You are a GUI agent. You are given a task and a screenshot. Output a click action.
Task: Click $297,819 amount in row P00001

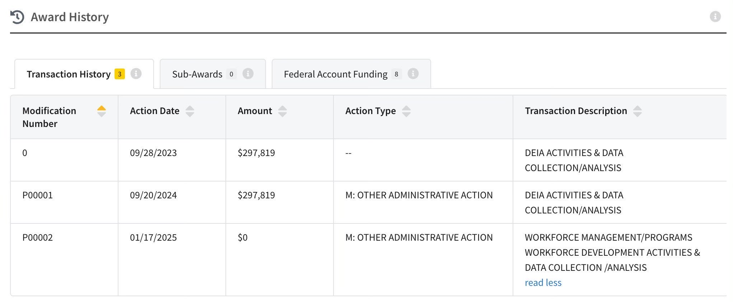[256, 195]
